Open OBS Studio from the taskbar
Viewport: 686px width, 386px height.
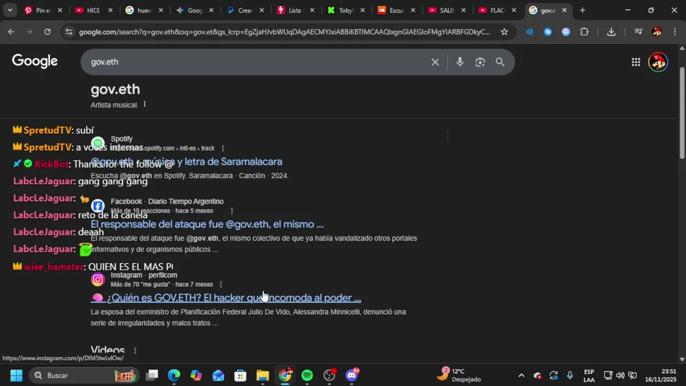click(330, 375)
